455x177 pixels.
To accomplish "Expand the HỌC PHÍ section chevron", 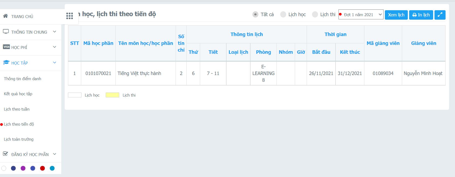I will coord(54,47).
